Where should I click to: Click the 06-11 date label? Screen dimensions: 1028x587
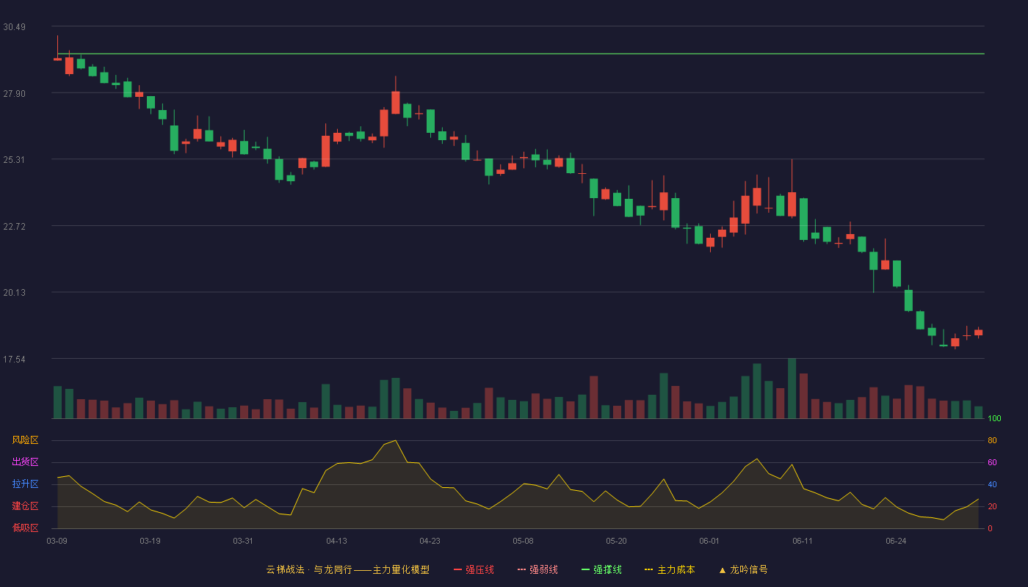[803, 541]
